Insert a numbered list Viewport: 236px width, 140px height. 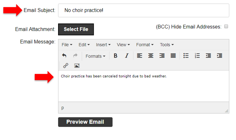[x=197, y=56]
